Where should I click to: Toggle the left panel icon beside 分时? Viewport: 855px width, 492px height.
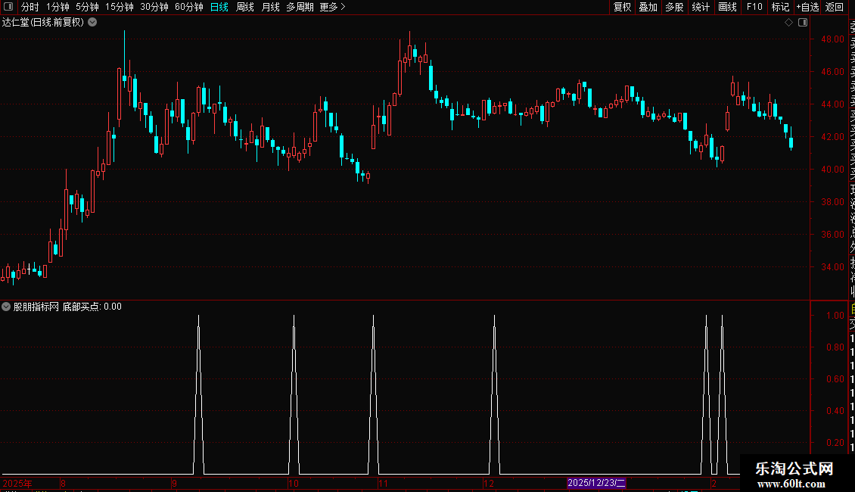pos(8,7)
